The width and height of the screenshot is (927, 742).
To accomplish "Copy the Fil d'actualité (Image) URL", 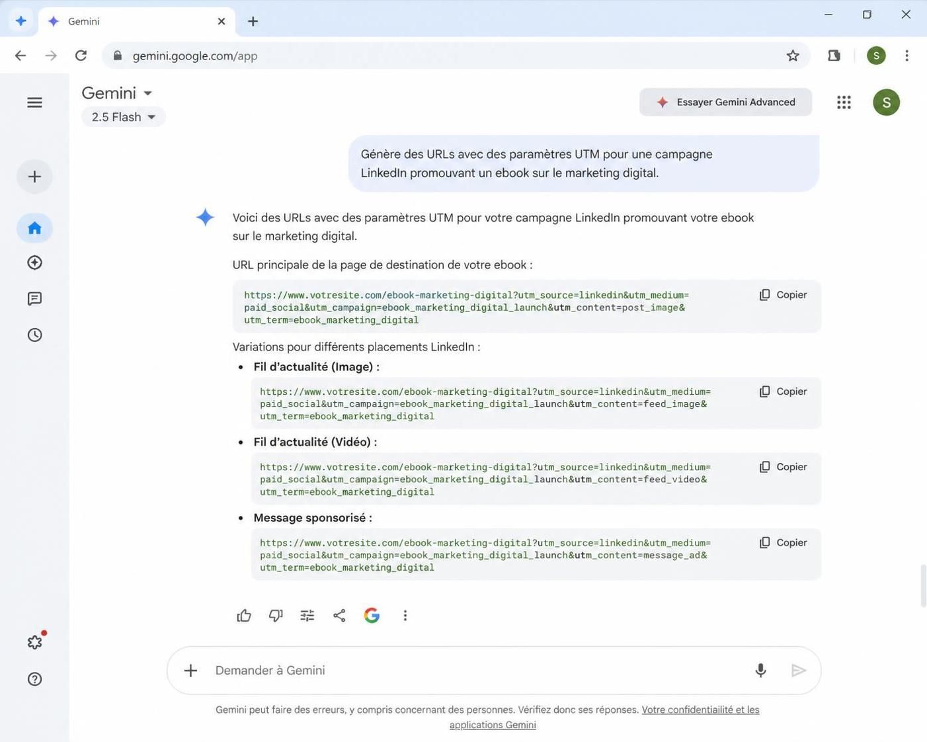I will pyautogui.click(x=784, y=392).
